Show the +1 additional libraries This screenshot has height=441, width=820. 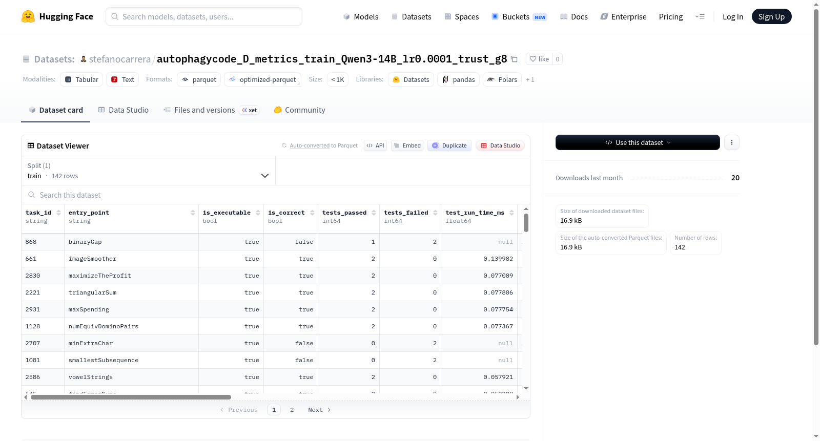(530, 79)
